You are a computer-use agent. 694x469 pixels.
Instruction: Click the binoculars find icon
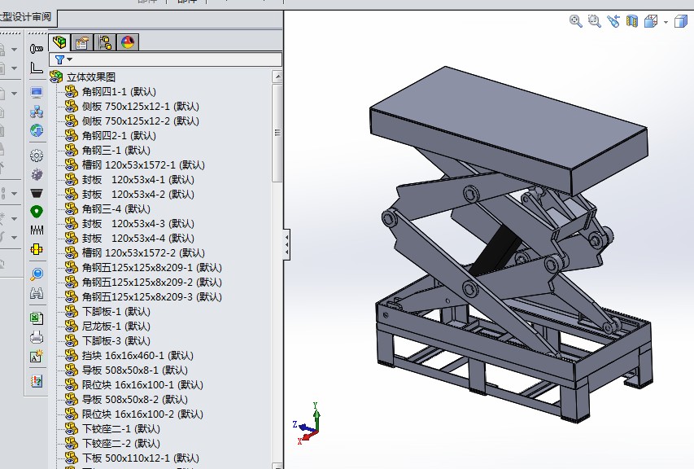[x=37, y=293]
